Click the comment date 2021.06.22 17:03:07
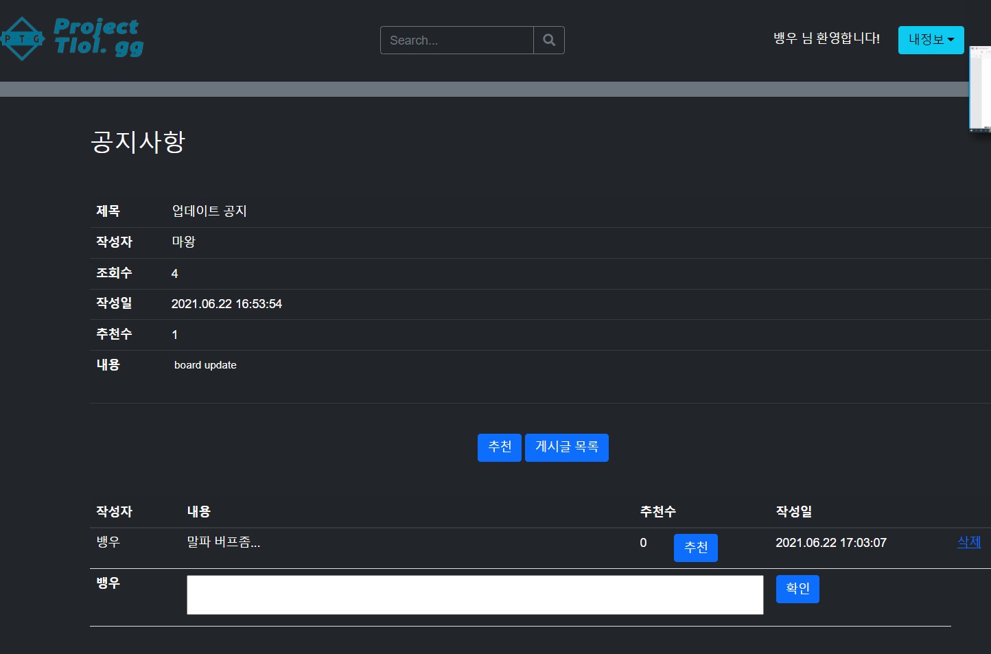The image size is (991, 654). coord(831,543)
